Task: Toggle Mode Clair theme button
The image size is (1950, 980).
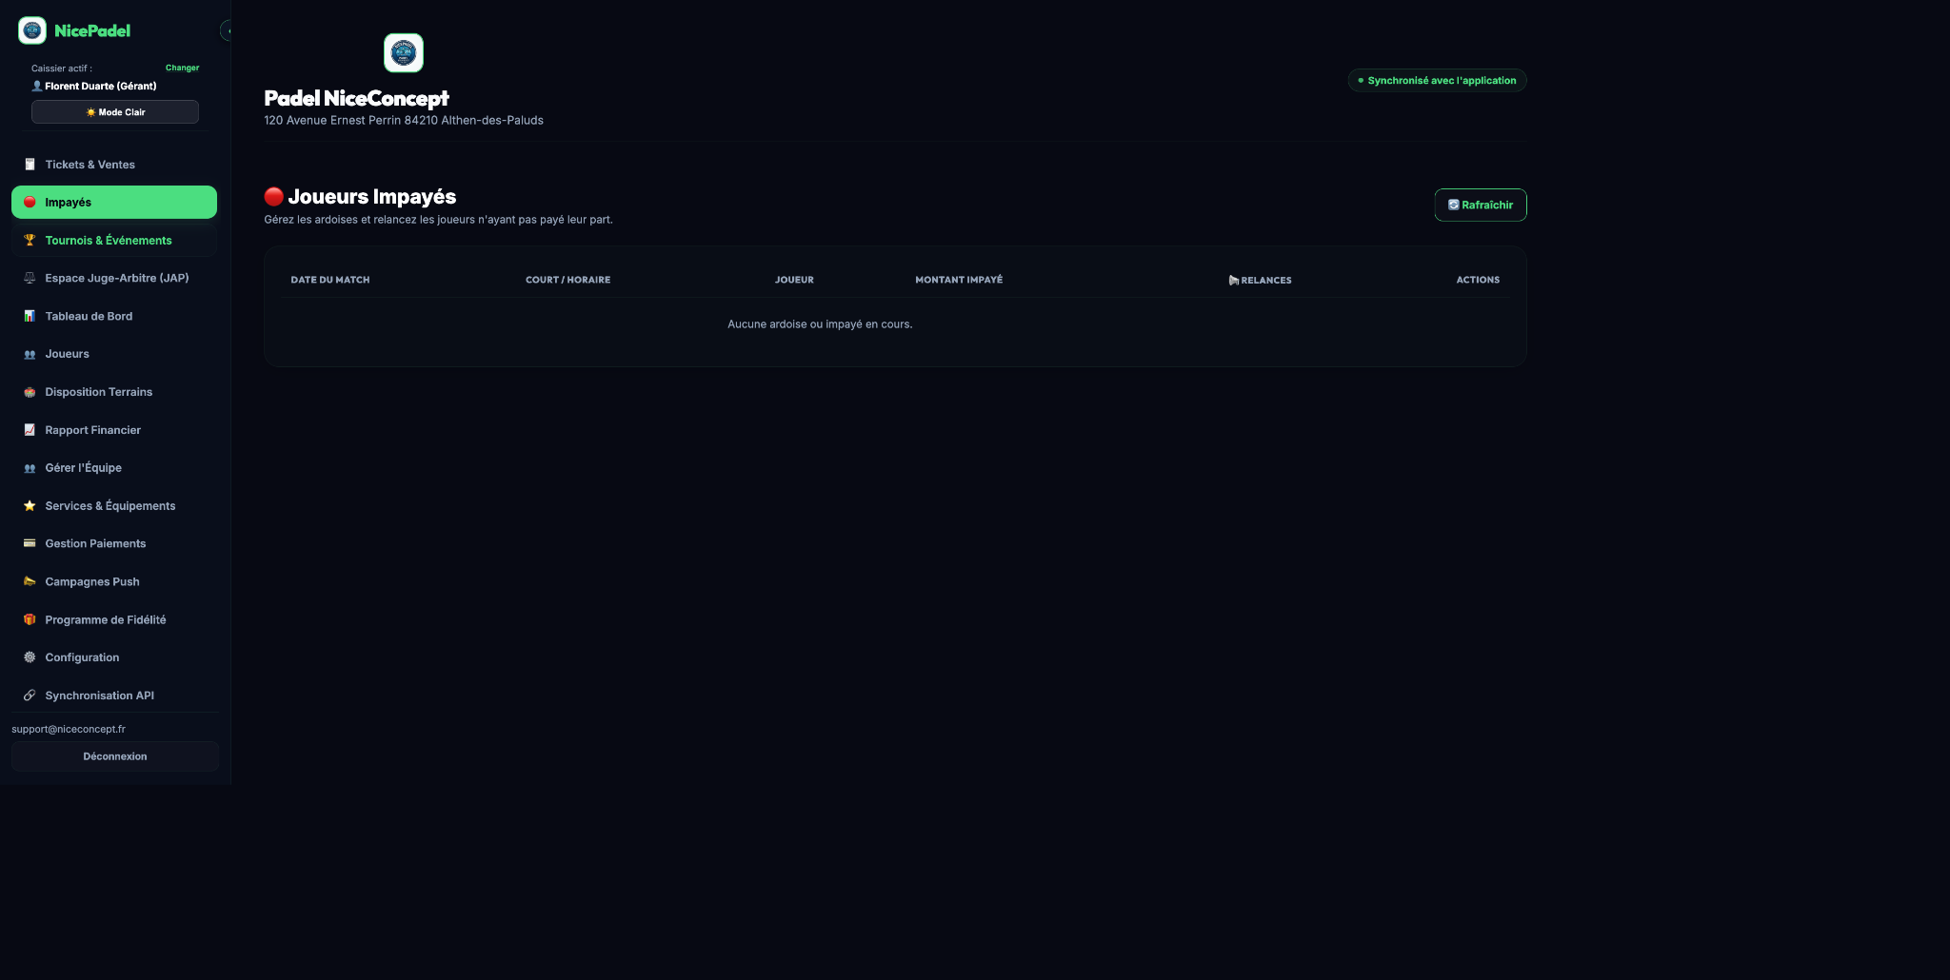Action: click(x=115, y=112)
